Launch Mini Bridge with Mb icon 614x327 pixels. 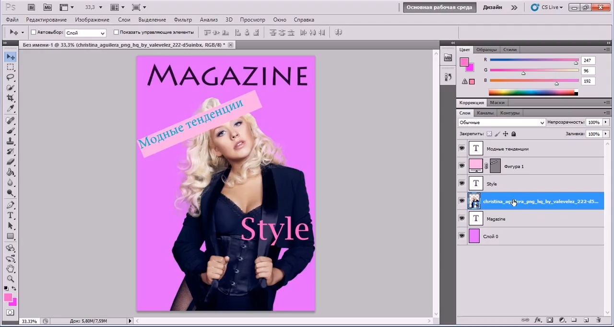coord(47,7)
